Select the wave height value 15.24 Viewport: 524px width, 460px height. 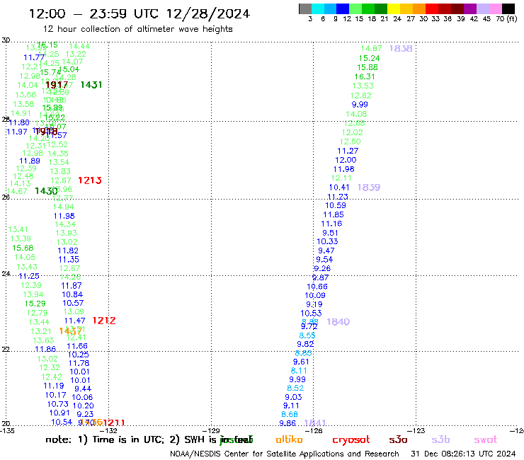click(369, 58)
